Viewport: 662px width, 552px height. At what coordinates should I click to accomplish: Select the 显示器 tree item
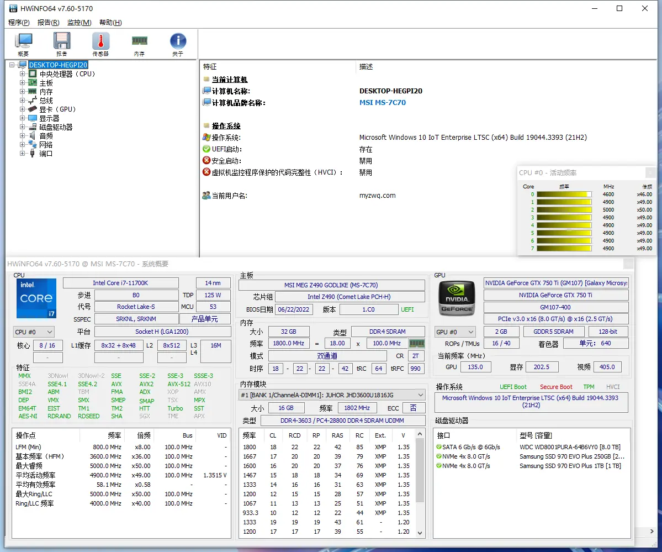point(49,118)
